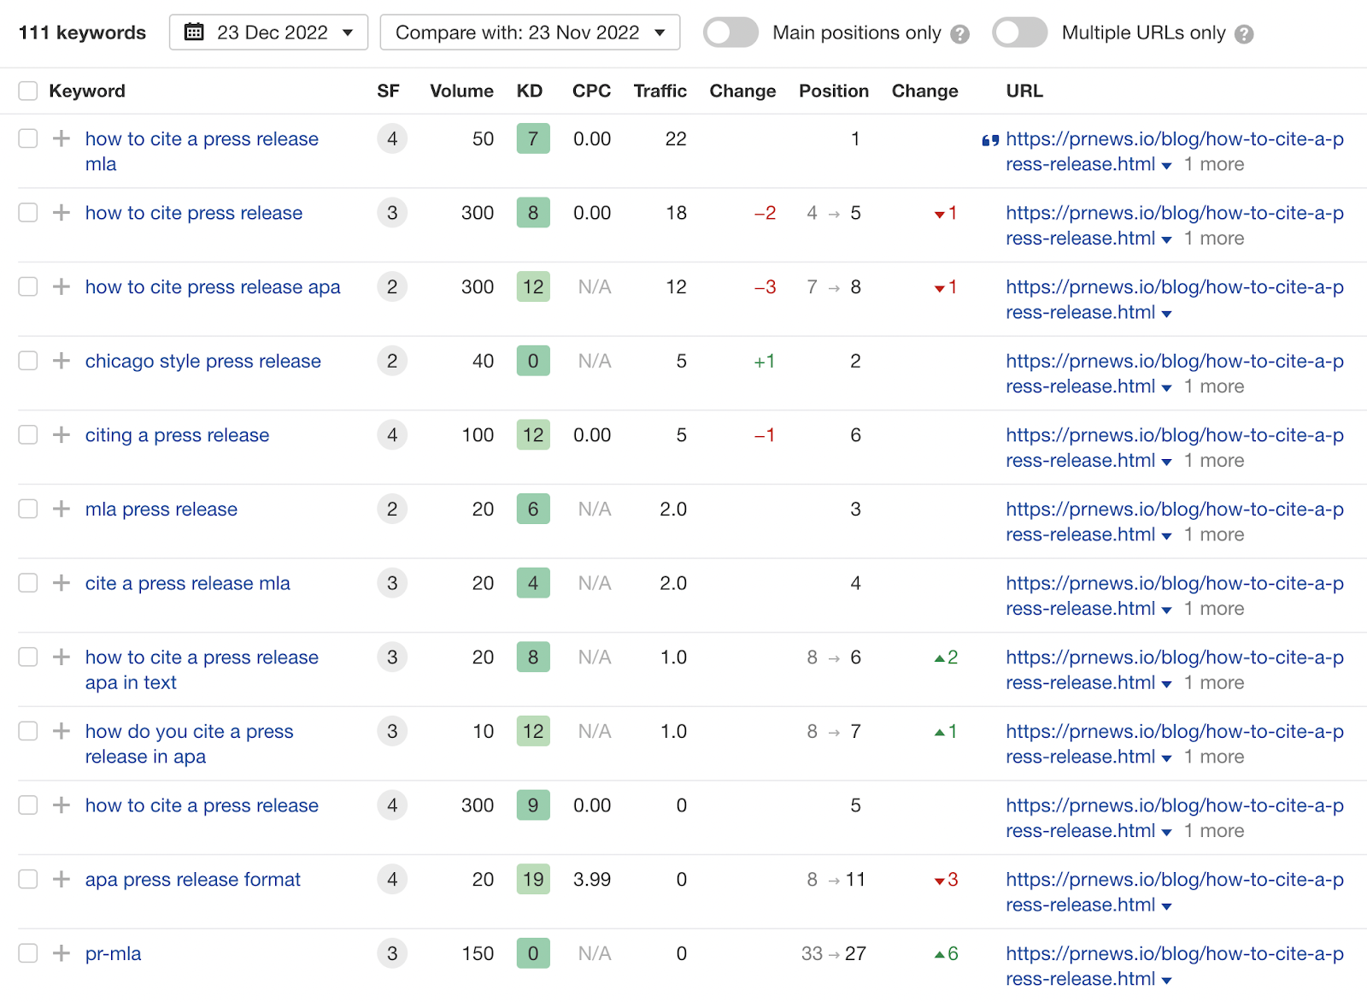Click calendar icon in date selector

[x=195, y=32]
